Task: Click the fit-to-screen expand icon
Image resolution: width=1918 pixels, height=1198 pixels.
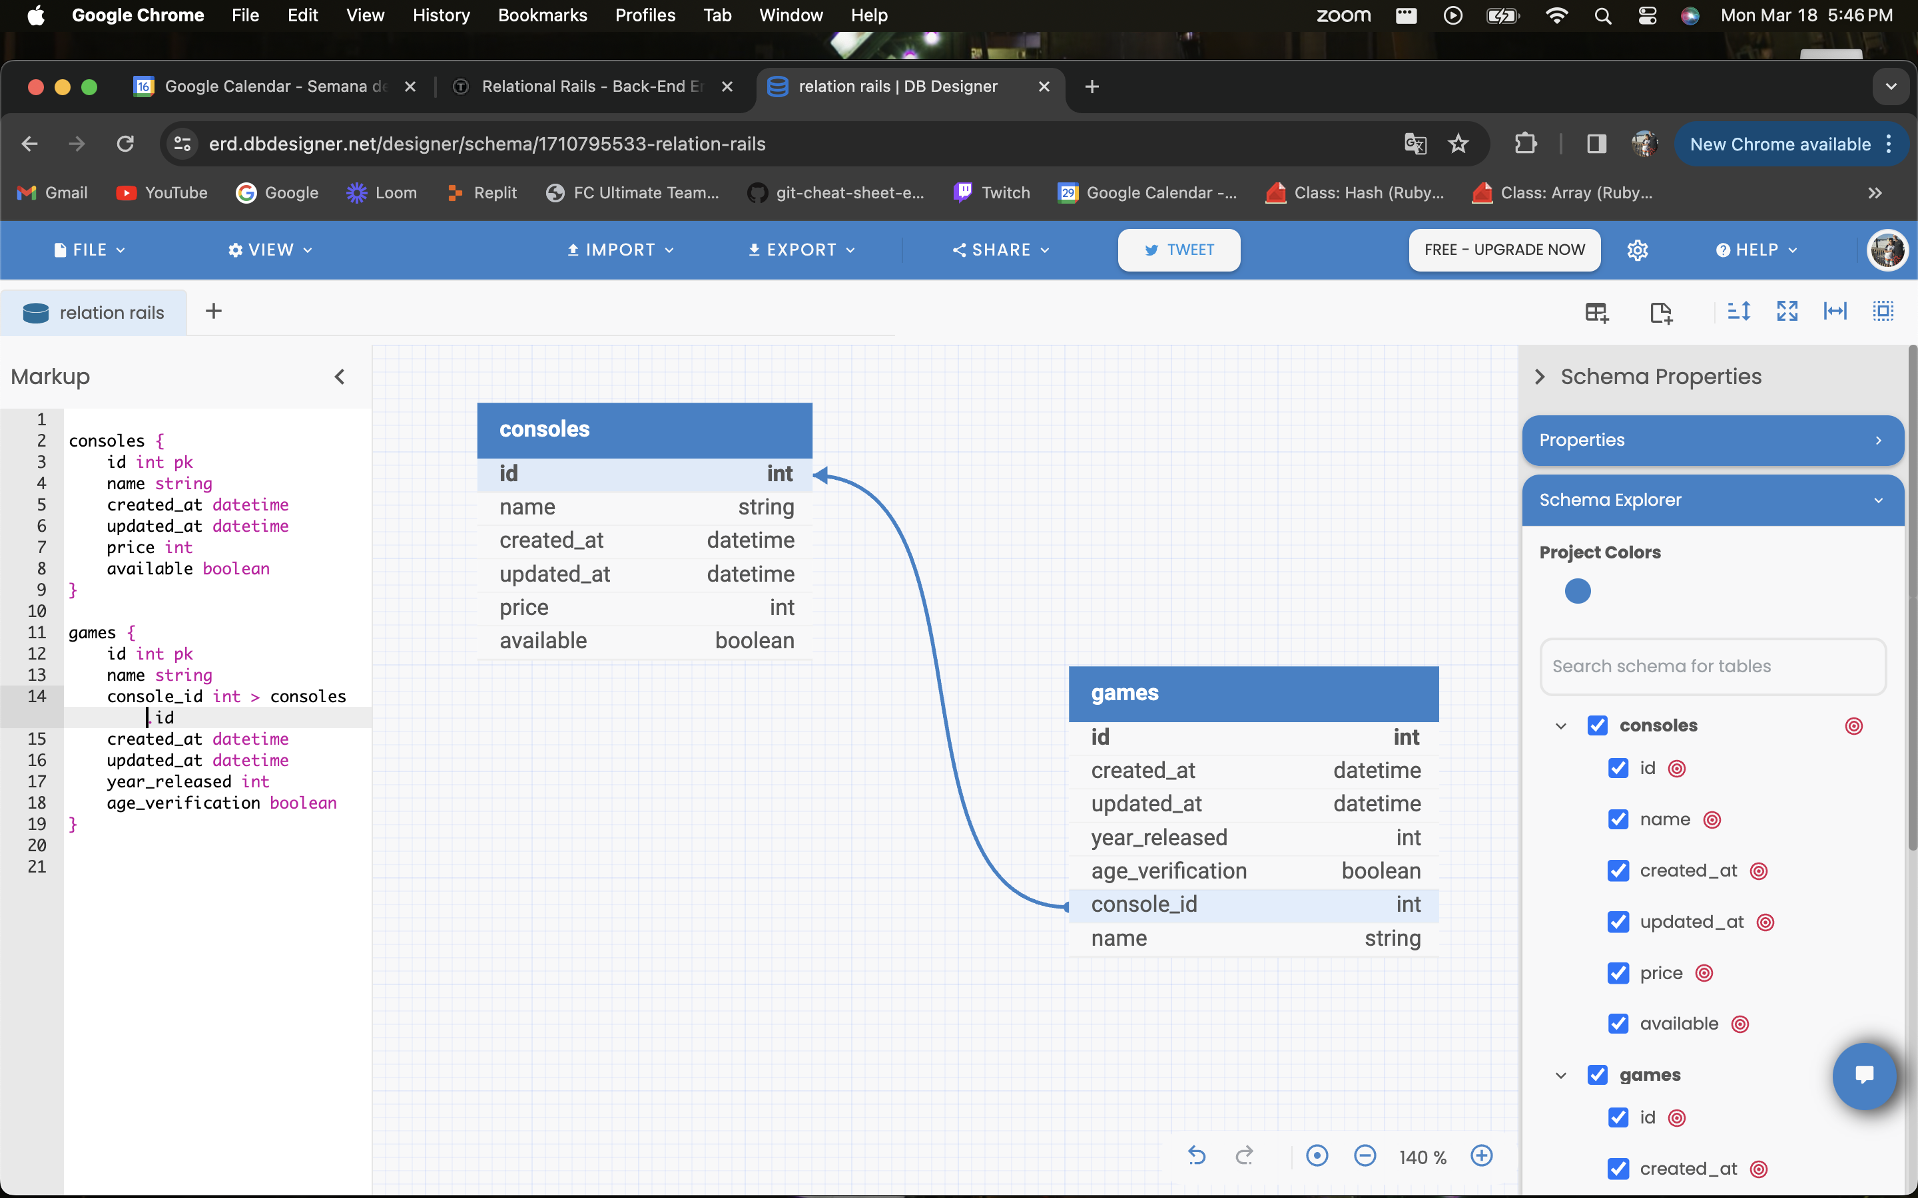Action: tap(1786, 311)
